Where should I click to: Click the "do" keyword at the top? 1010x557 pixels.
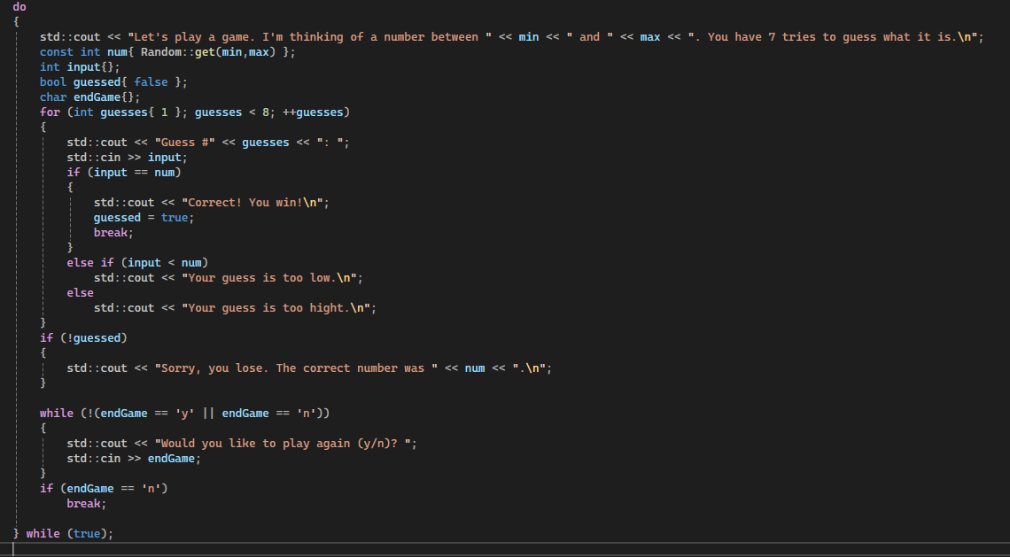click(19, 7)
